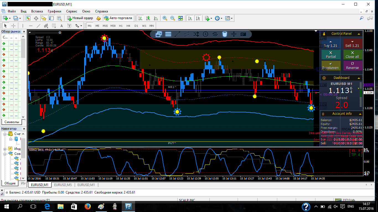
Task: Click the camera screenshot icon on chart
Action: (243, 34)
